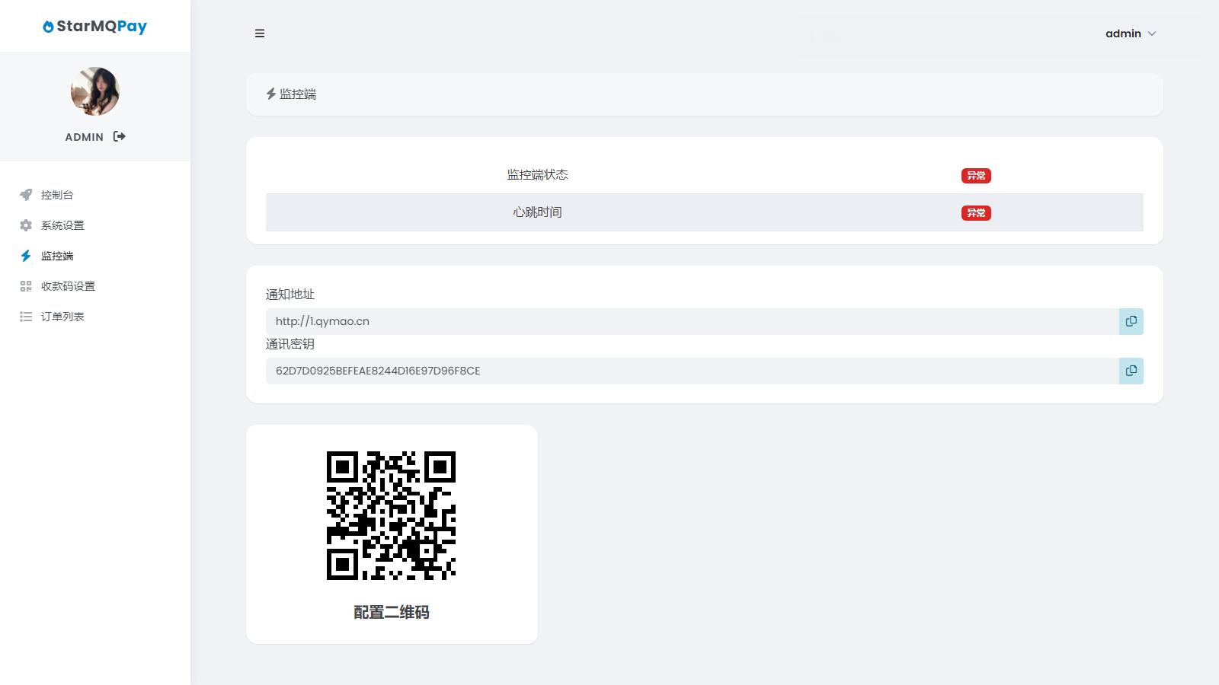Click the admin profile avatar
The image size is (1219, 685).
(x=95, y=91)
